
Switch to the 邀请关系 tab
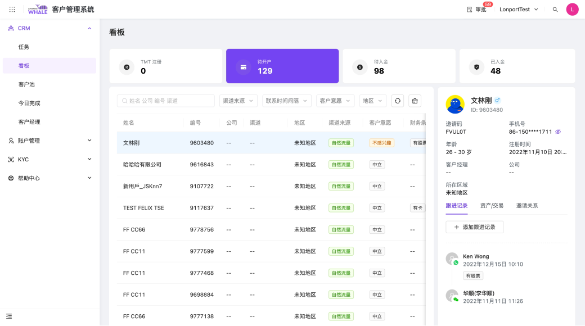527,206
